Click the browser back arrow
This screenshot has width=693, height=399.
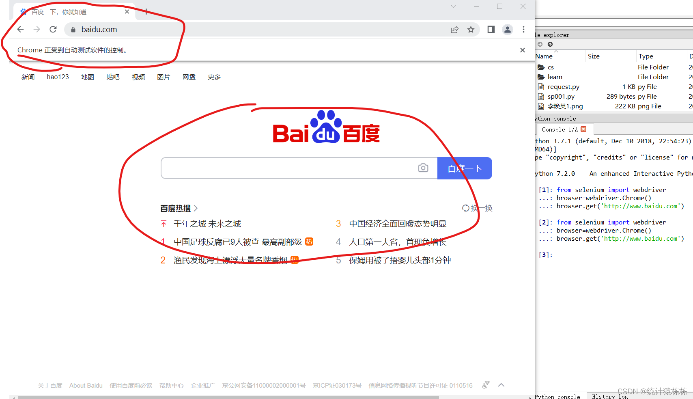[21, 29]
